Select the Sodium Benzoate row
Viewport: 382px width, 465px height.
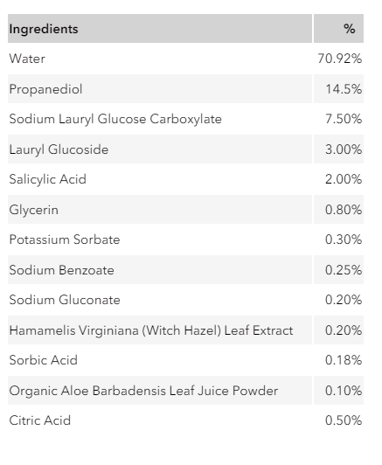pos(185,270)
